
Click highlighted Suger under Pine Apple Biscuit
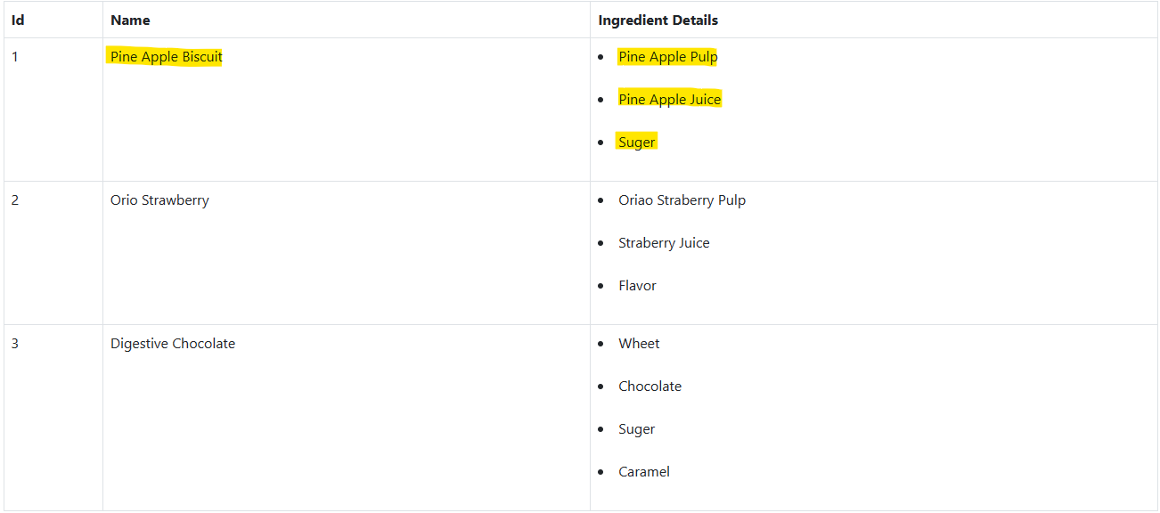(636, 142)
